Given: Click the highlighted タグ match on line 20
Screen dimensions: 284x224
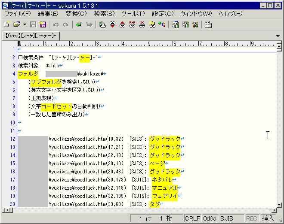Looking at the screenshot, I should [x=154, y=204].
